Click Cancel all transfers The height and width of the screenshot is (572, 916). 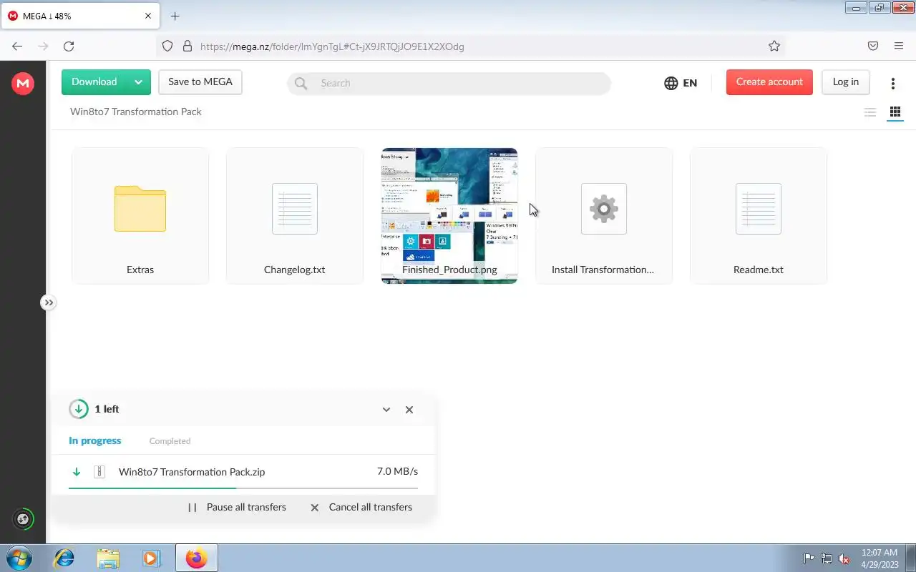point(361,507)
